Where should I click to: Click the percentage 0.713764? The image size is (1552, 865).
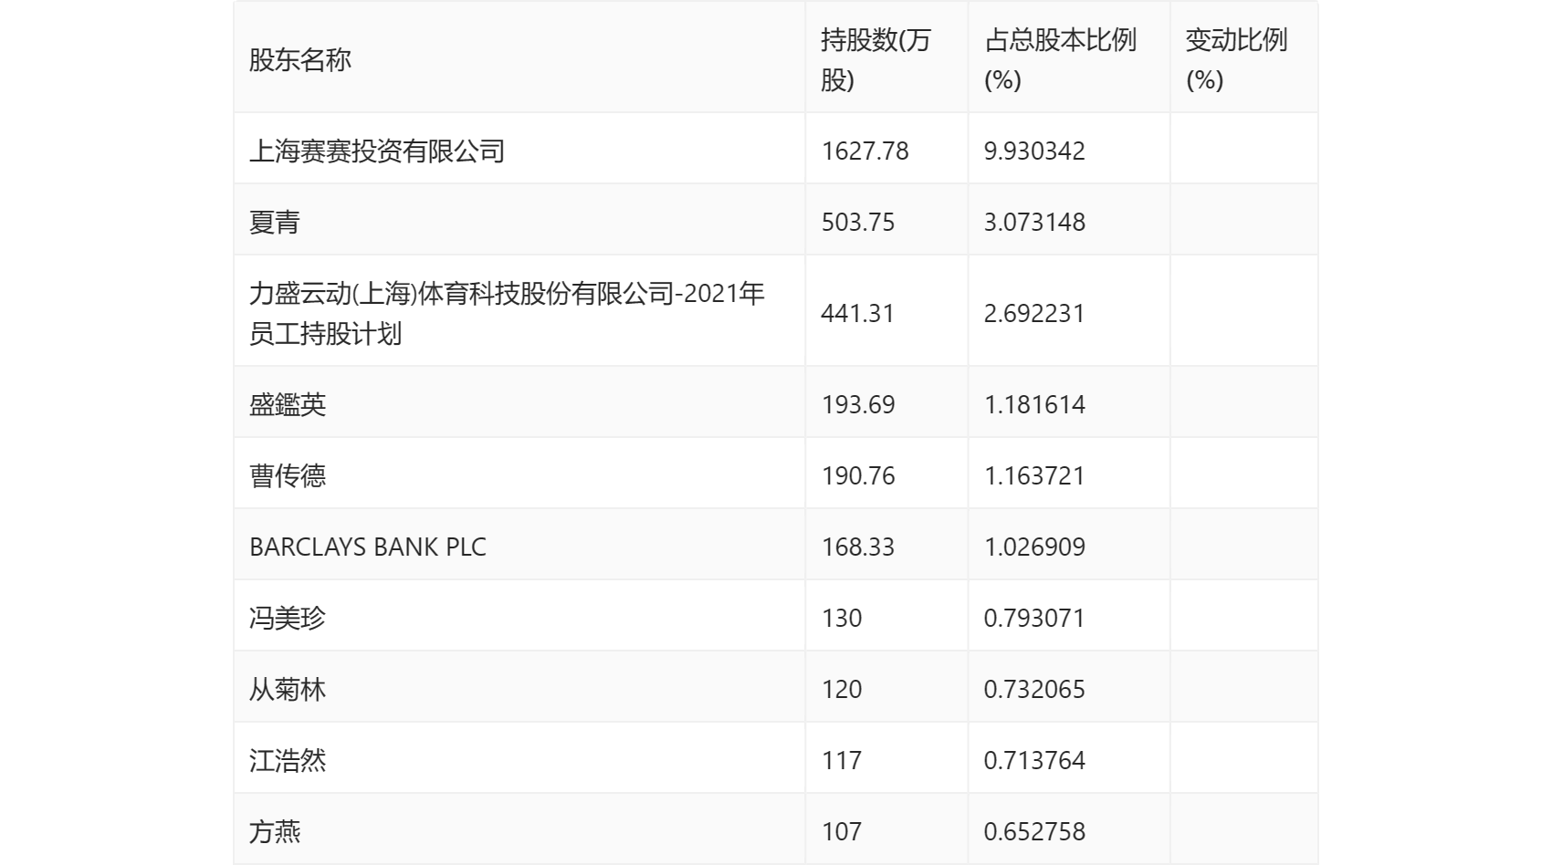[1034, 760]
